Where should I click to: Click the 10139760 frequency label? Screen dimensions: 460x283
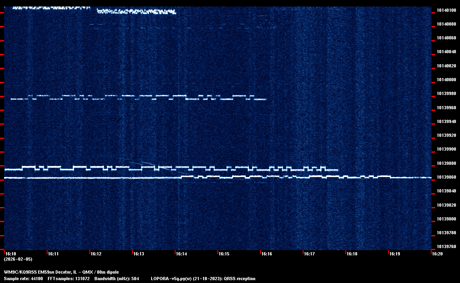pyautogui.click(x=446, y=246)
